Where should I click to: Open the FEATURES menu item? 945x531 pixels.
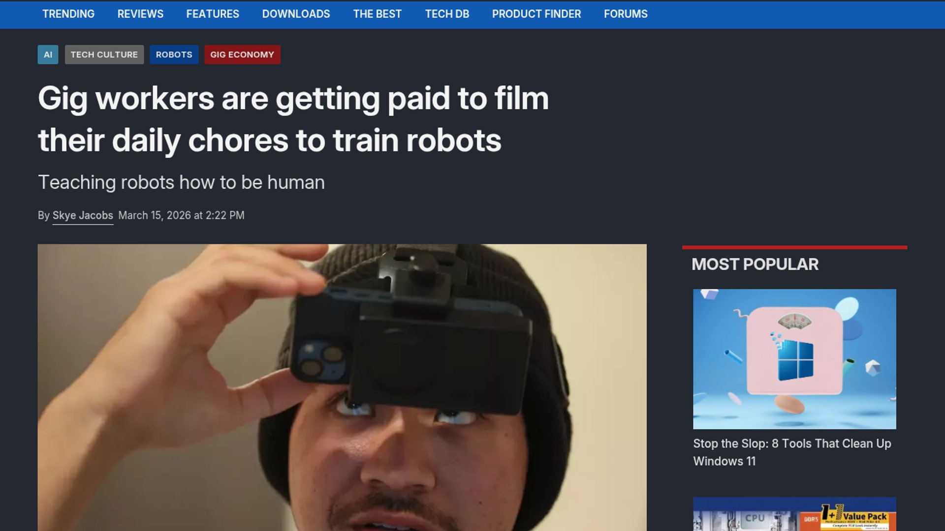coord(213,14)
